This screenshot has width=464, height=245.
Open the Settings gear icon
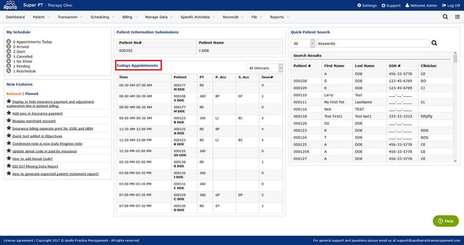tap(359, 5)
